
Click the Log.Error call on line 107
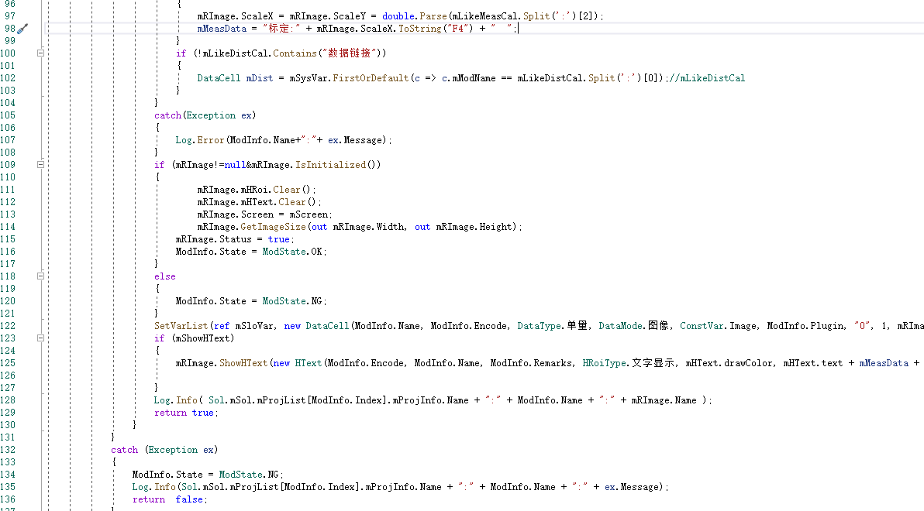point(200,140)
